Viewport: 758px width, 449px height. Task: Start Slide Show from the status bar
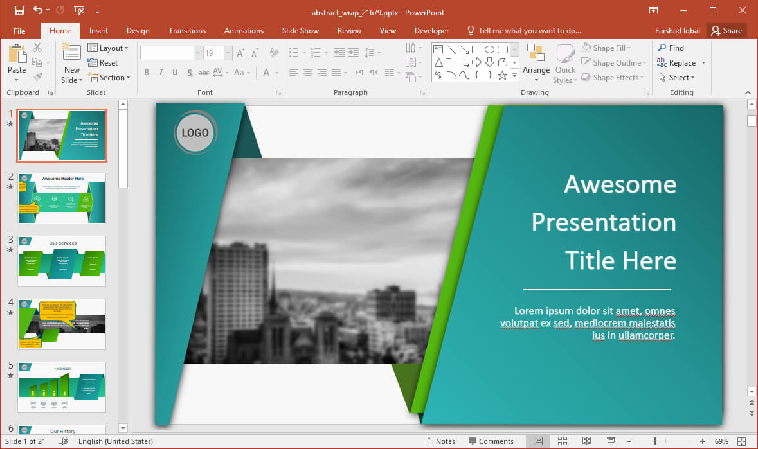tap(611, 441)
